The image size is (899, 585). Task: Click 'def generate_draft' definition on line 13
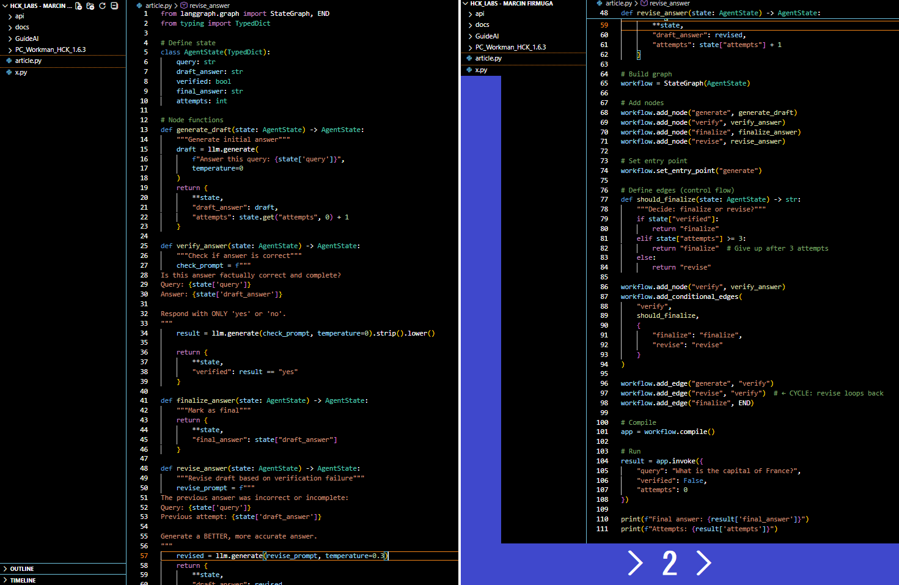coord(262,130)
